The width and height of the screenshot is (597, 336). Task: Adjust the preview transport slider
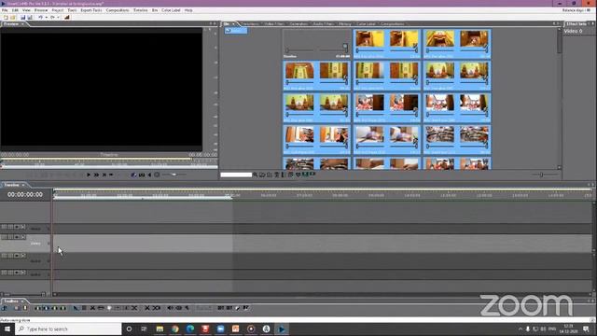click(x=174, y=175)
